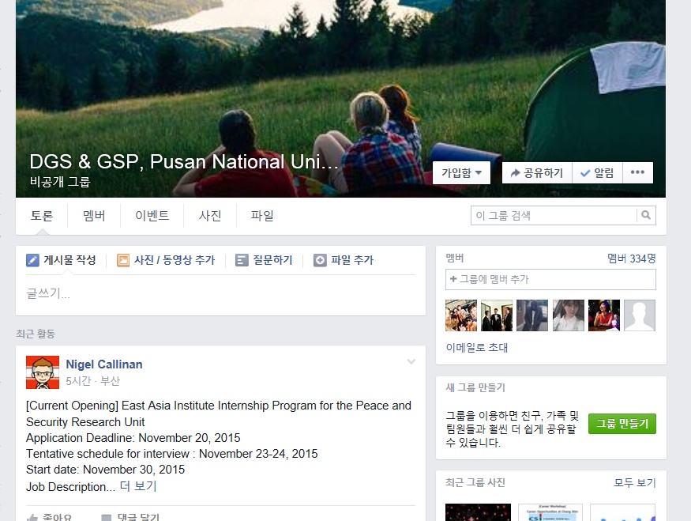This screenshot has height=521, width=691.
Task: Click the 질문하기 composer option
Action: pos(264,260)
